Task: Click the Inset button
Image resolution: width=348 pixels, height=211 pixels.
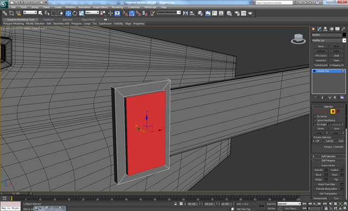Action: (x=335, y=175)
